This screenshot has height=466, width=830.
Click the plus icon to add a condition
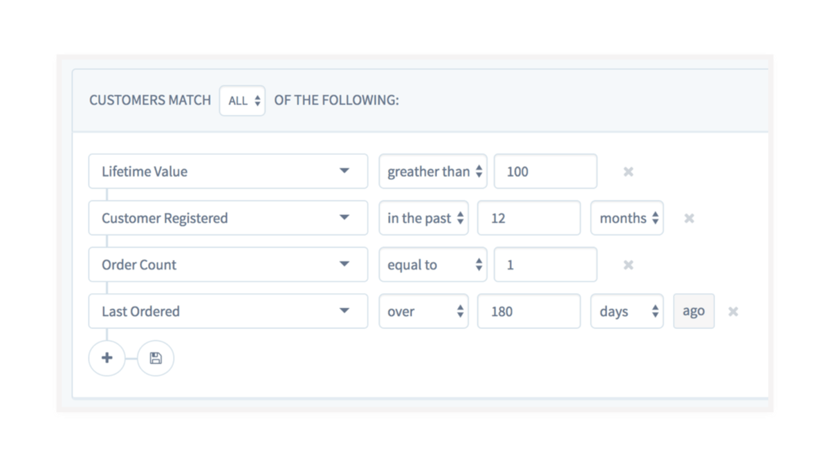[x=107, y=358]
